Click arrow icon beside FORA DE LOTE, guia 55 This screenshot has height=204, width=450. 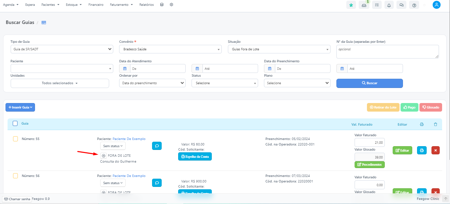[103, 155]
